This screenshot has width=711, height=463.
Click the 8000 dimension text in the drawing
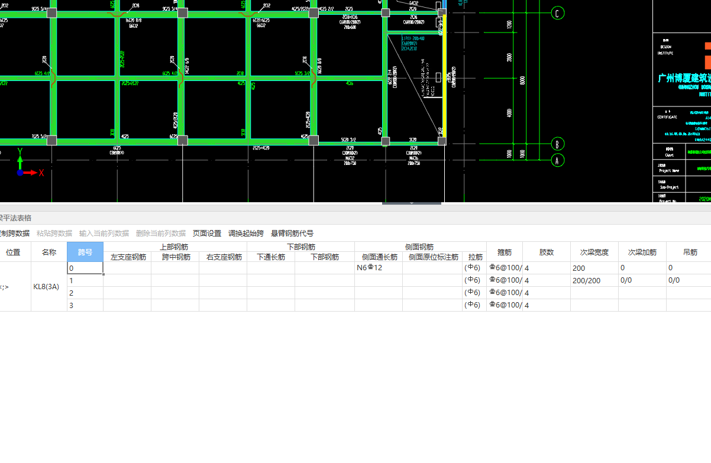(522, 80)
